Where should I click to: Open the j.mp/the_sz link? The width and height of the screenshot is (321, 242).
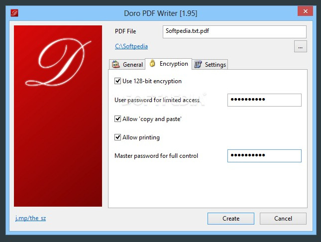point(30,218)
